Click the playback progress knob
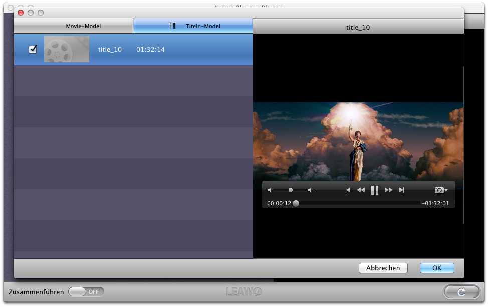The height and width of the screenshot is (307, 488). [296, 203]
